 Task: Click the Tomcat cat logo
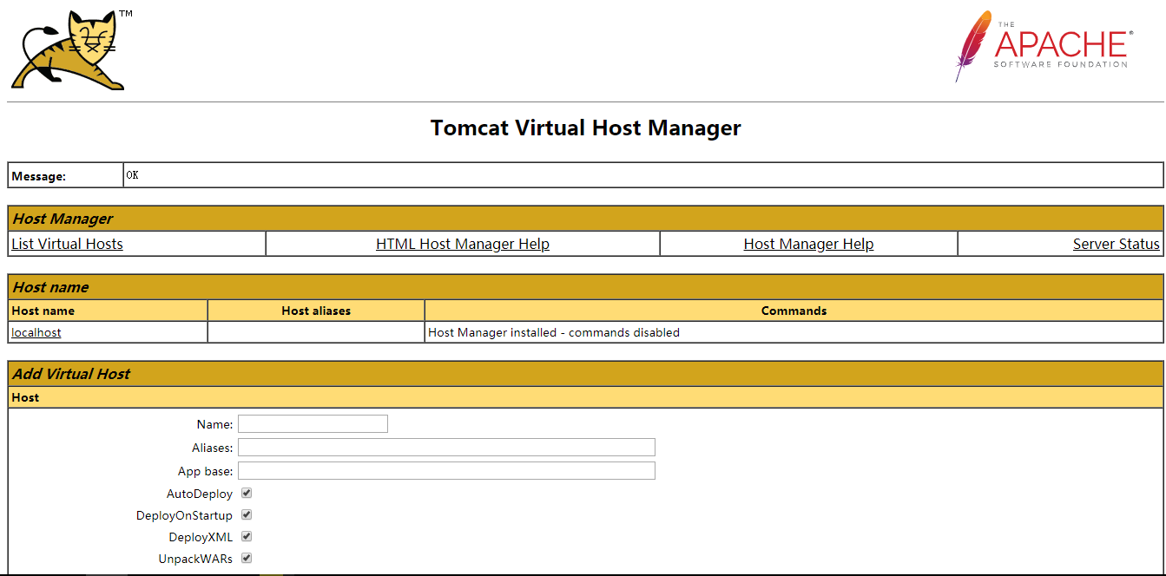click(72, 50)
